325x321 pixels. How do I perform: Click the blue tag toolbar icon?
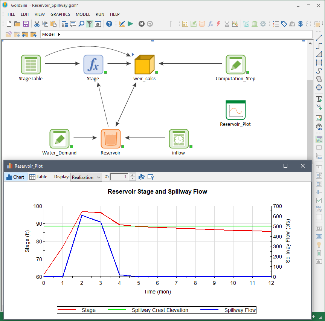284,24
